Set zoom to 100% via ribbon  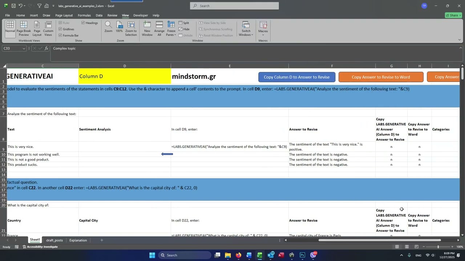[119, 27]
